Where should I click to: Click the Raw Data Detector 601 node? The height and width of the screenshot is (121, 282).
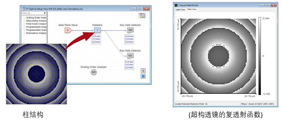pos(130,56)
